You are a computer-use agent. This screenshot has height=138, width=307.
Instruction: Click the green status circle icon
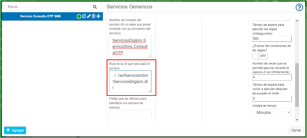point(79,16)
